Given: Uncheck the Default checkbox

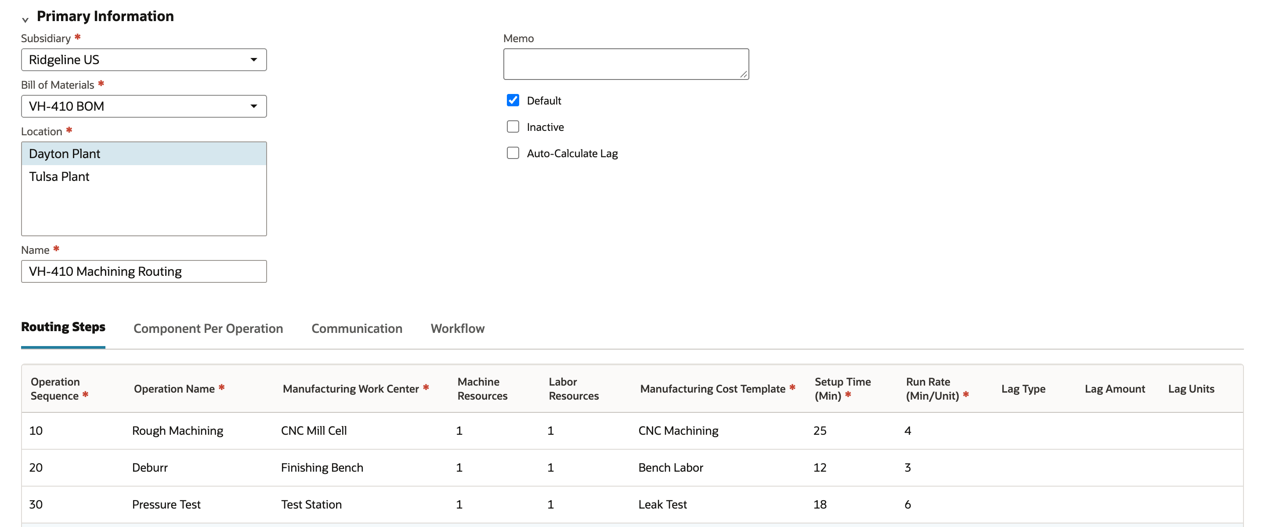Looking at the screenshot, I should (x=513, y=100).
